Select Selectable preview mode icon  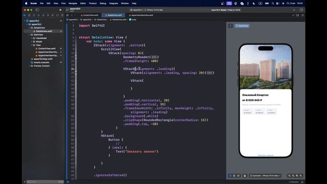(x=234, y=176)
